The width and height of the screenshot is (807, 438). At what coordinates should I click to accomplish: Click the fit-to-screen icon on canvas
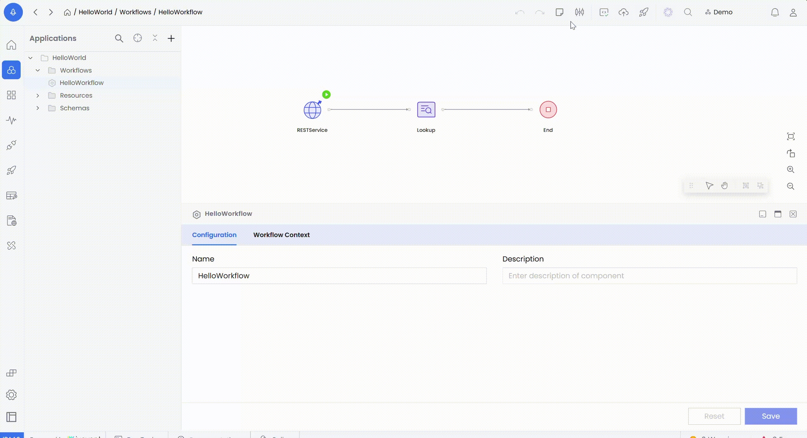(791, 136)
